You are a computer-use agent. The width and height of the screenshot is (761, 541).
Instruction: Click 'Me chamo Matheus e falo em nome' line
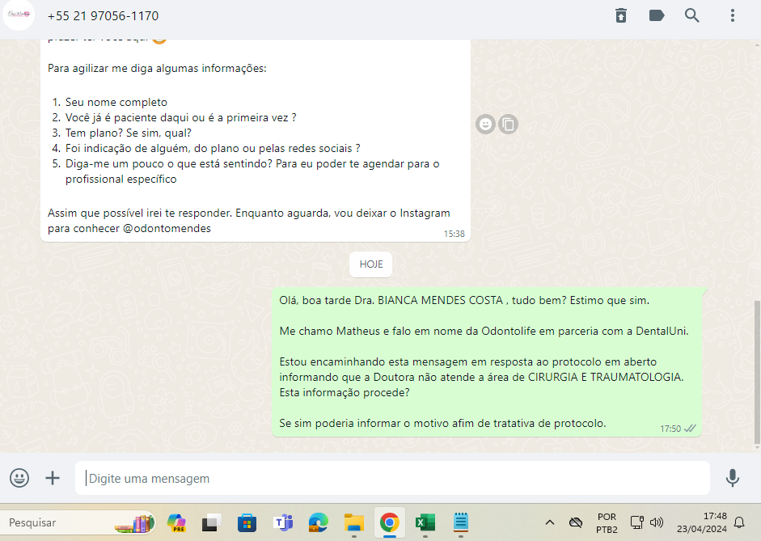coord(484,332)
